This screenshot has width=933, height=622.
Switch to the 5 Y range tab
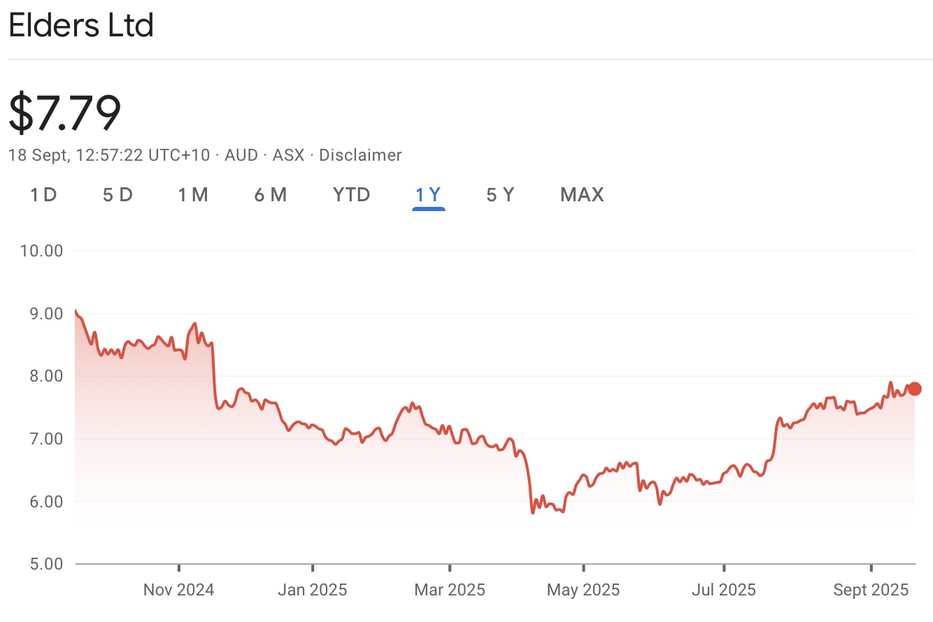click(x=500, y=194)
